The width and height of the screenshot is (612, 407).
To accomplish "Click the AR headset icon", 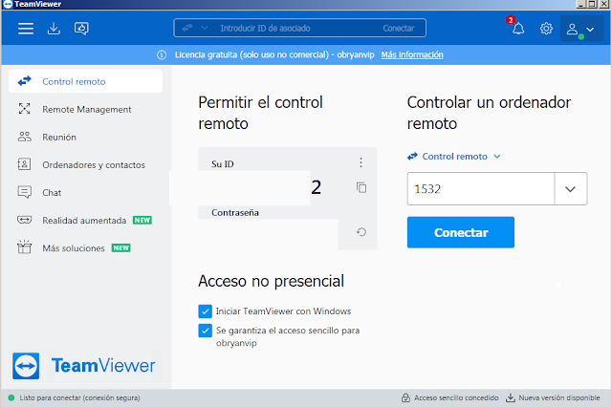I will (24, 220).
